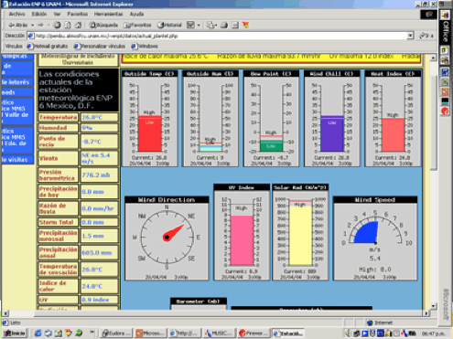Open the Herramientas menu
This screenshot has height=339, width=453.
pyautogui.click(x=108, y=14)
